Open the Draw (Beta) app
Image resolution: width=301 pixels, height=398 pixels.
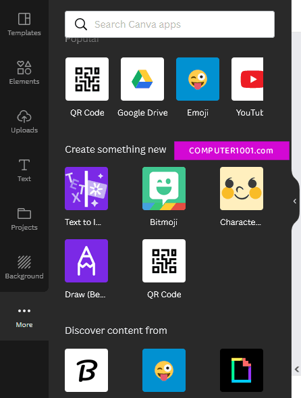[x=86, y=261]
